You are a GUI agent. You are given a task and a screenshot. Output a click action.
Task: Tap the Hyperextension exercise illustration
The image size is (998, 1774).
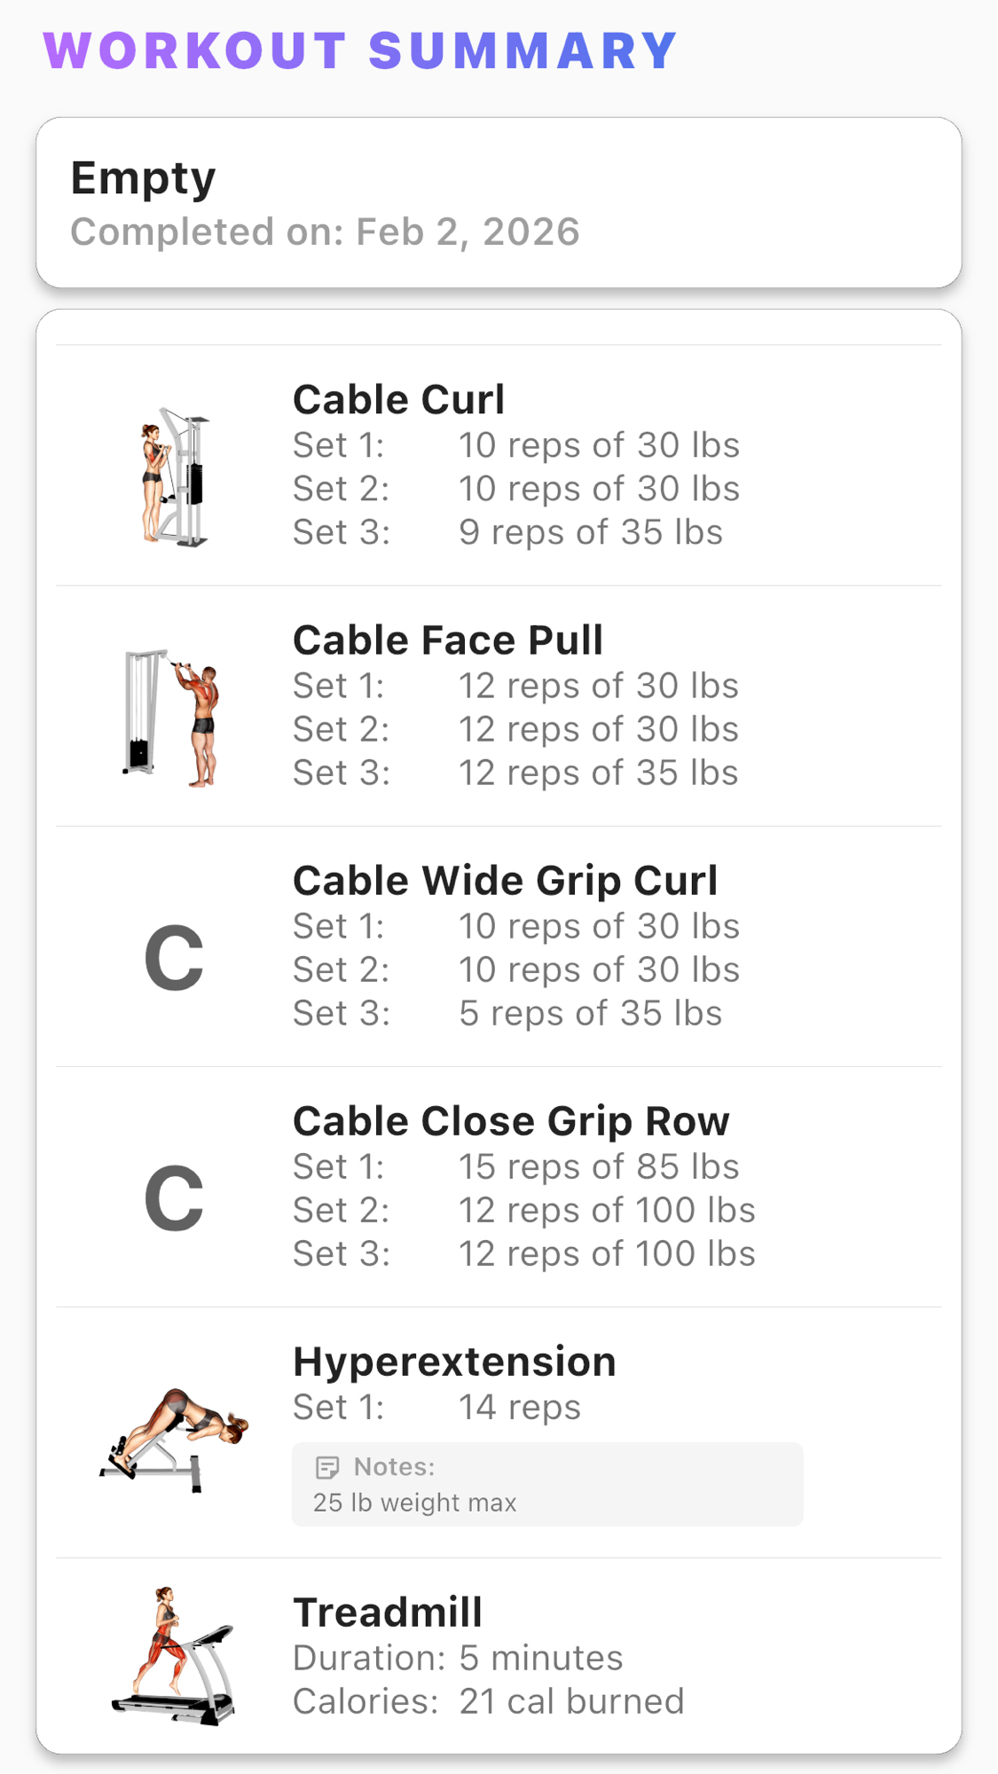tap(174, 1439)
